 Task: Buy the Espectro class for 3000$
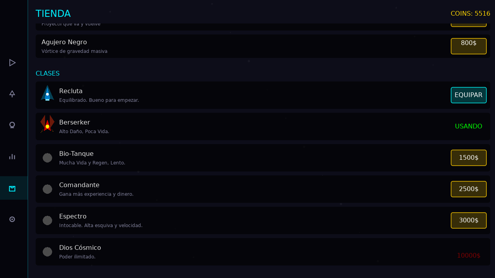(x=468, y=220)
